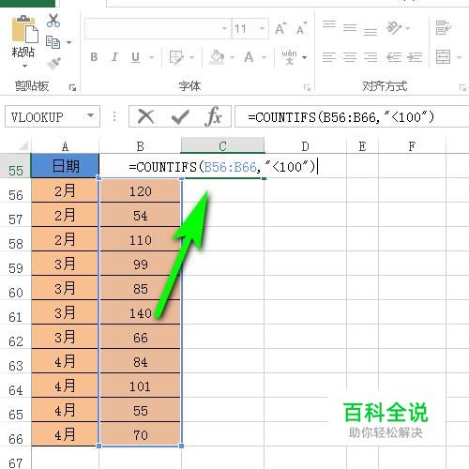This screenshot has height=469, width=469.
Task: Click the Middle Align icon
Action: tap(350, 28)
